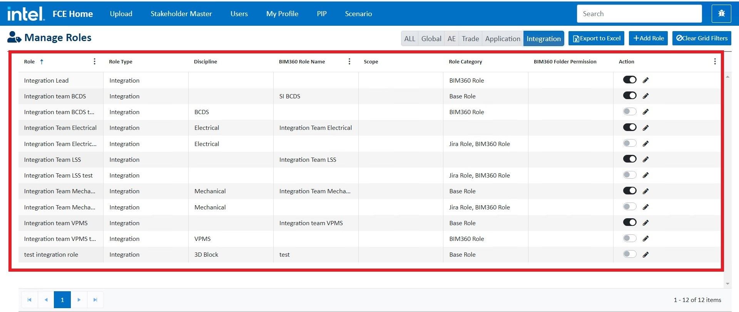Viewport: 739px width, 312px height.
Task: Click pencil icon for Integration Team LSS test
Action: [645, 175]
